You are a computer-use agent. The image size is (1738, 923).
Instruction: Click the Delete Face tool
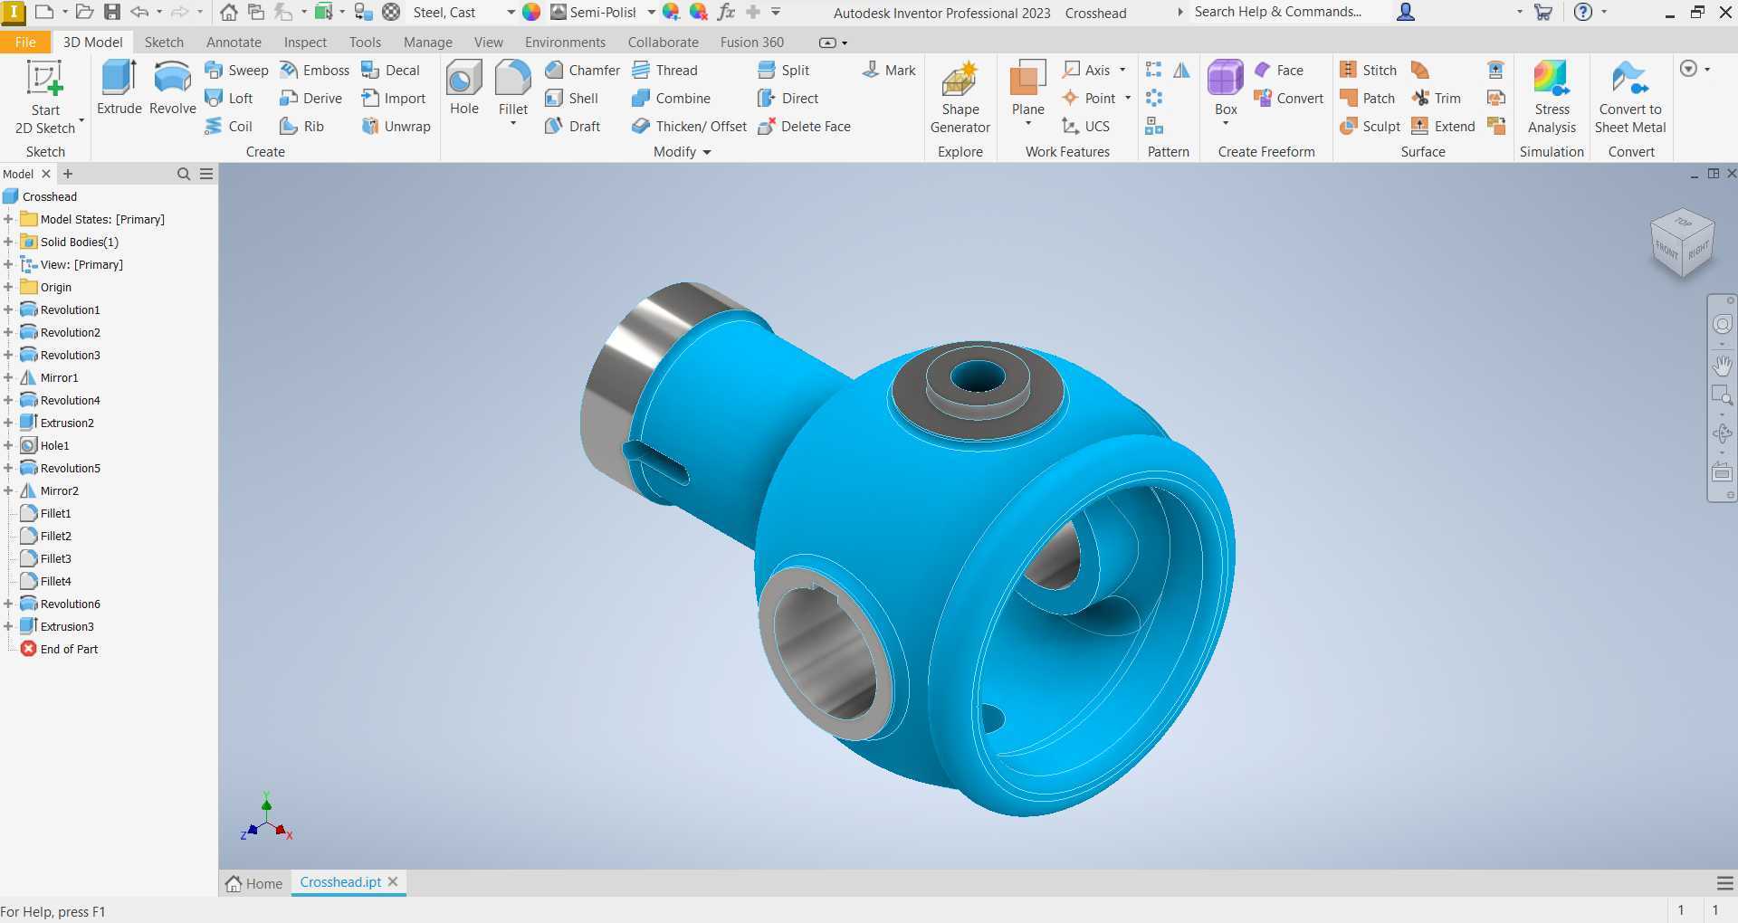(x=805, y=126)
